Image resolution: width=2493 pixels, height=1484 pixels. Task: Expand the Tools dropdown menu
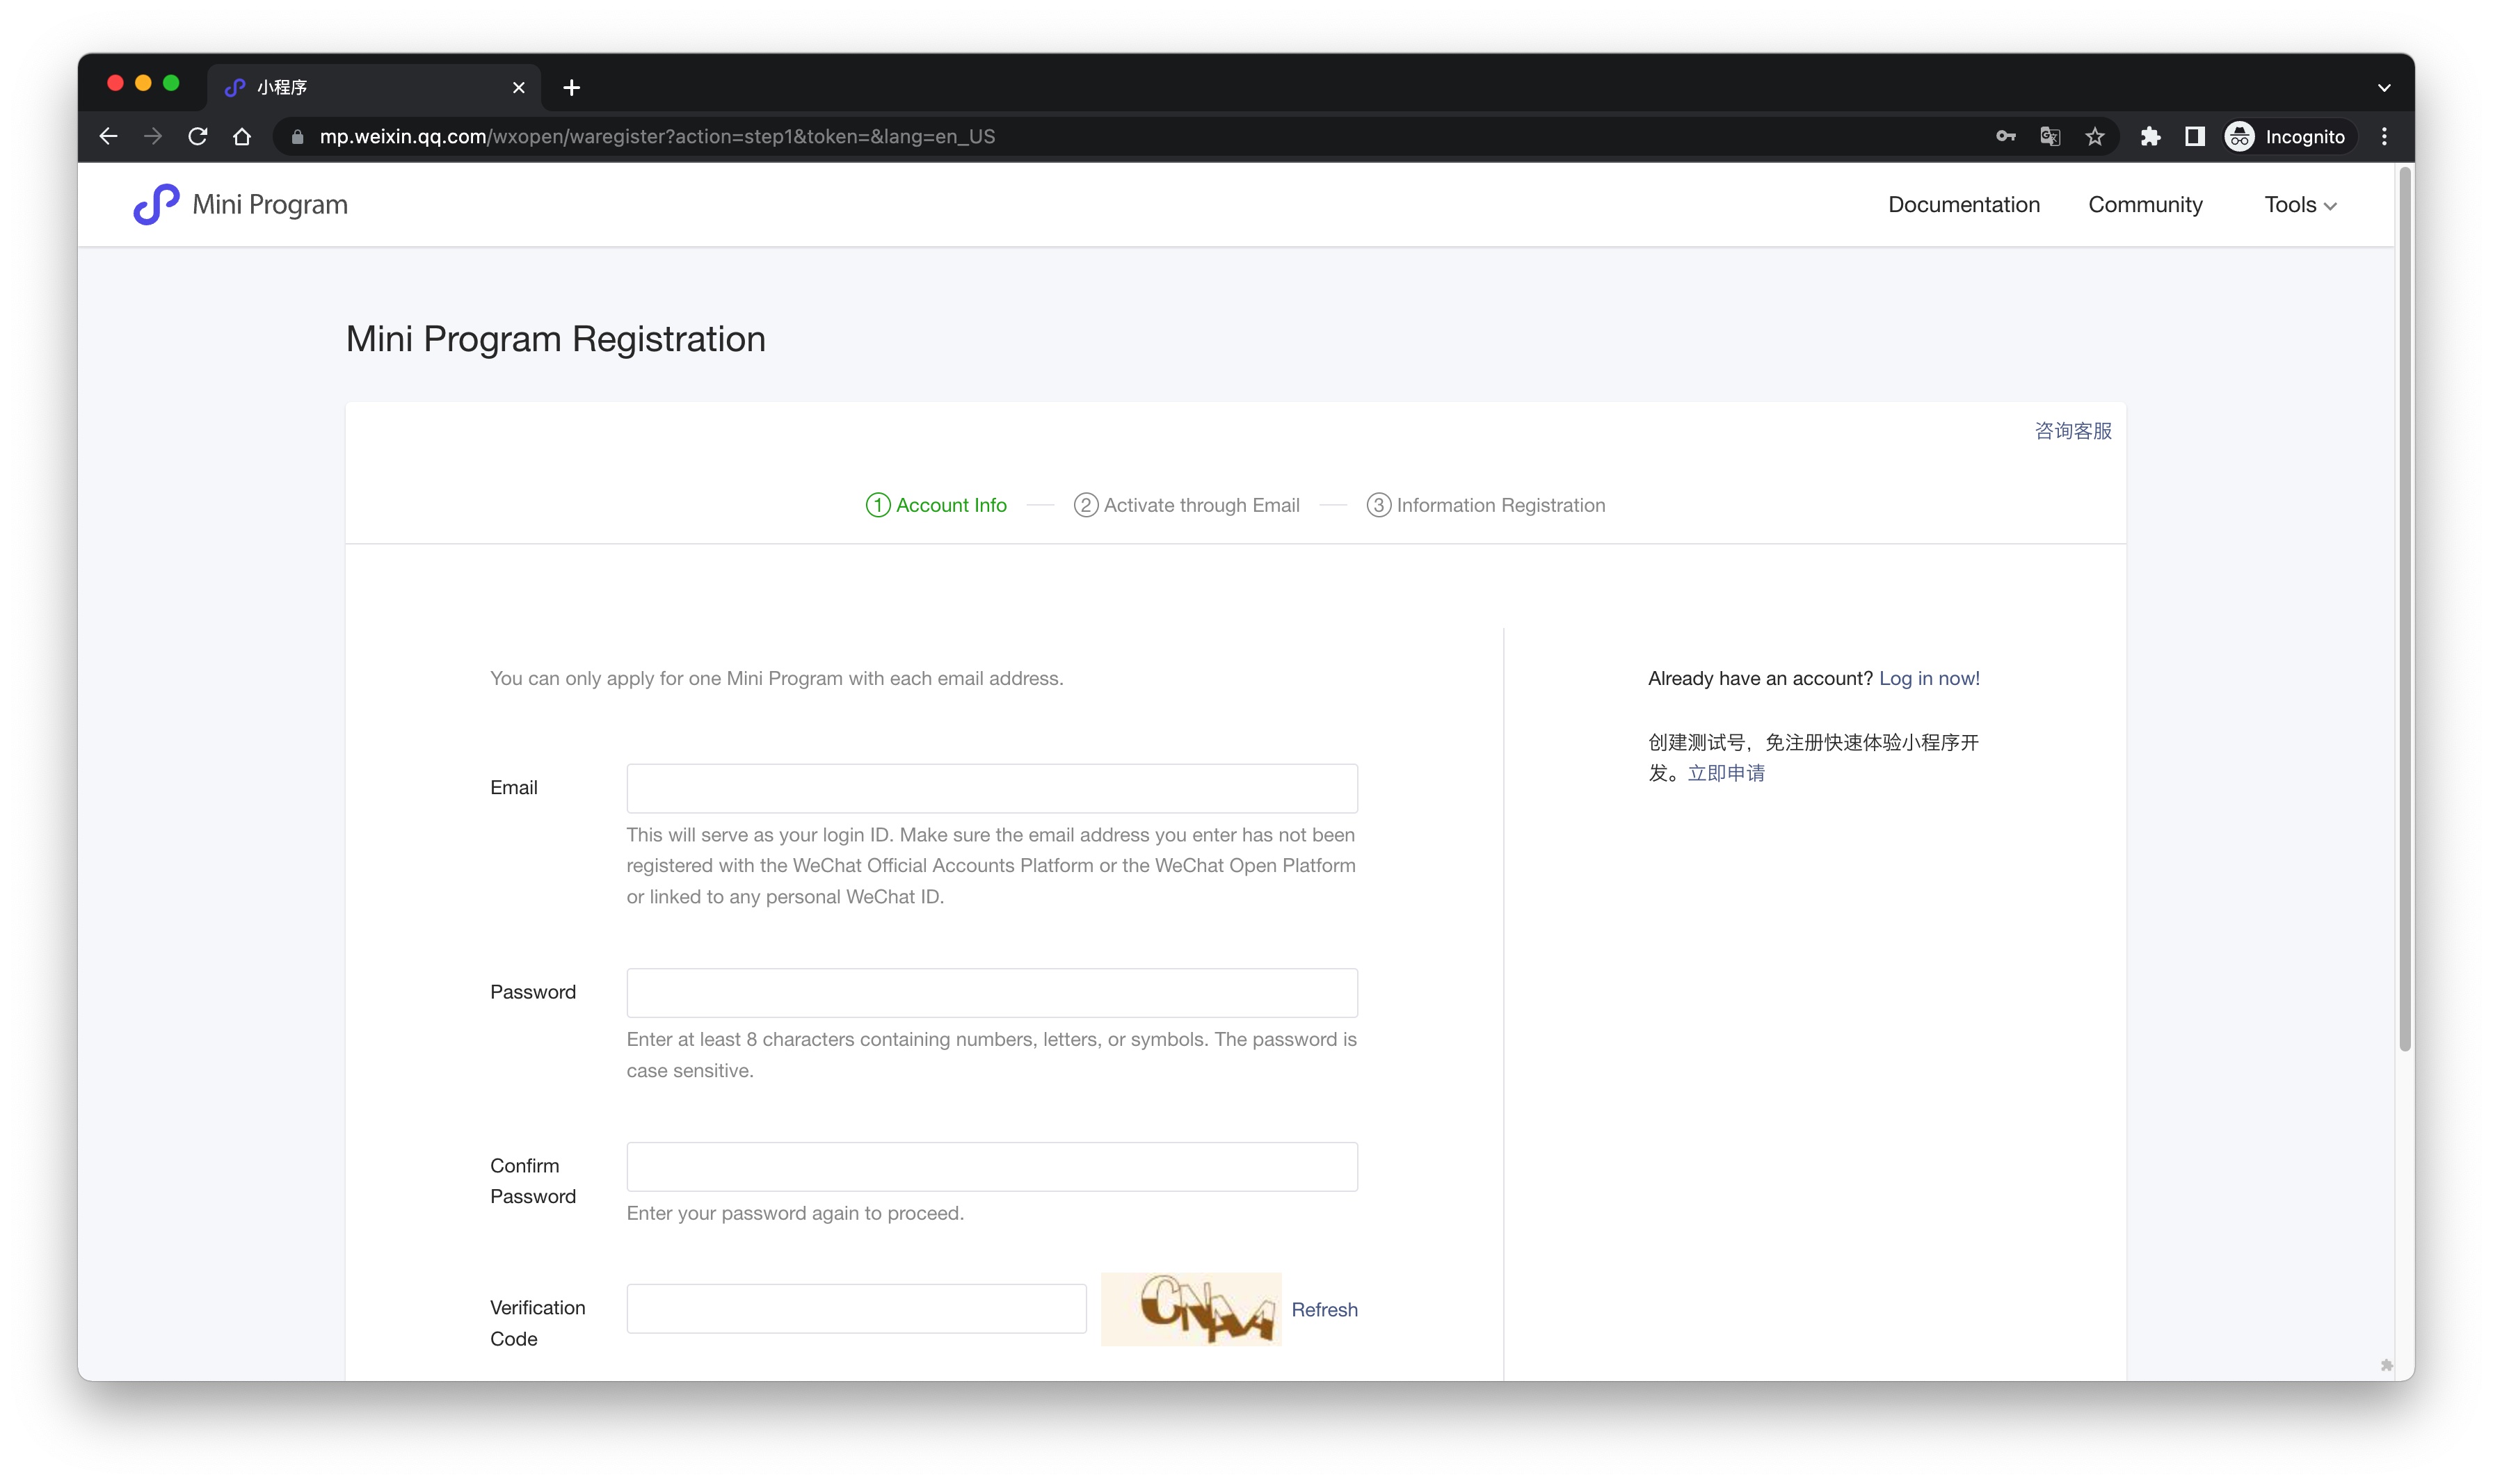(2300, 205)
